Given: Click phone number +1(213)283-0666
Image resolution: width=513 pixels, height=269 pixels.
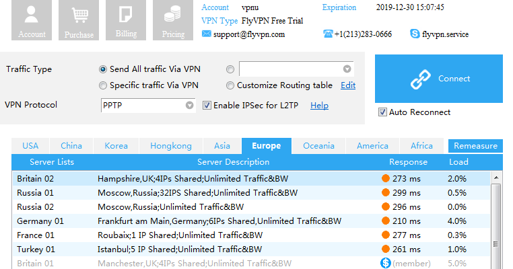Looking at the screenshot, I should 363,34.
